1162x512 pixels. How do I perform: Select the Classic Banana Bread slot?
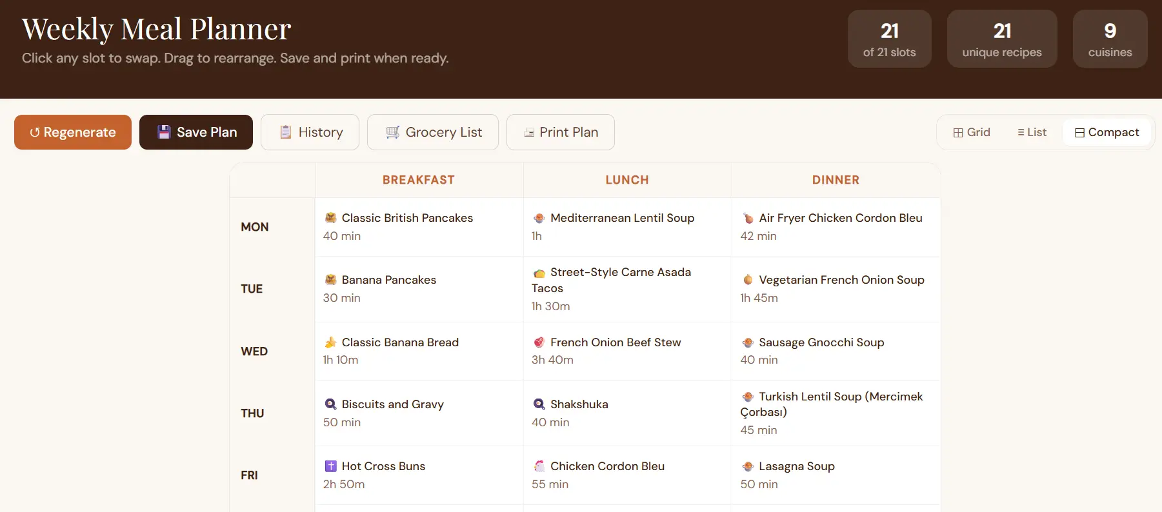tap(419, 351)
